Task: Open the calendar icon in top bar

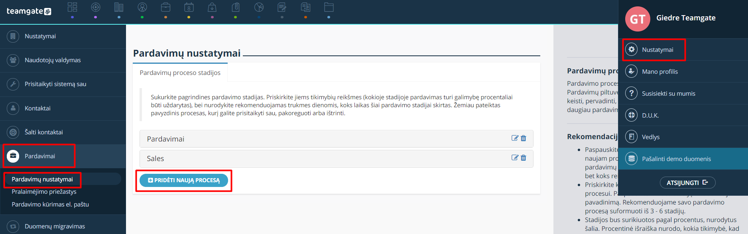Action: (189, 7)
